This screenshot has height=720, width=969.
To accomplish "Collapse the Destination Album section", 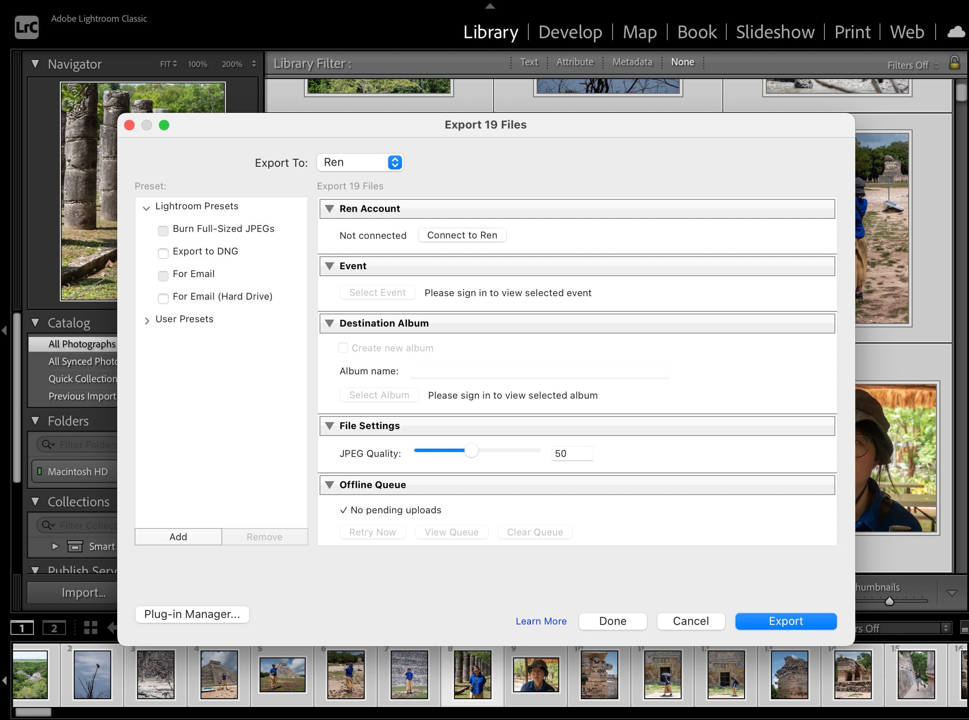I will (330, 324).
